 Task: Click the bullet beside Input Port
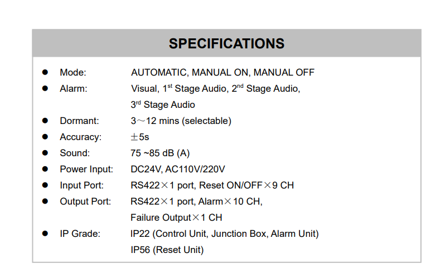[45, 185]
